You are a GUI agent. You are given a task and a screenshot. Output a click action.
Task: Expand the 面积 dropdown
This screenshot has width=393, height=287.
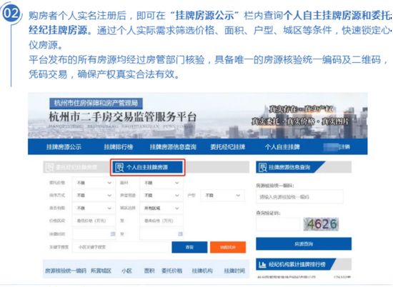pos(161,183)
